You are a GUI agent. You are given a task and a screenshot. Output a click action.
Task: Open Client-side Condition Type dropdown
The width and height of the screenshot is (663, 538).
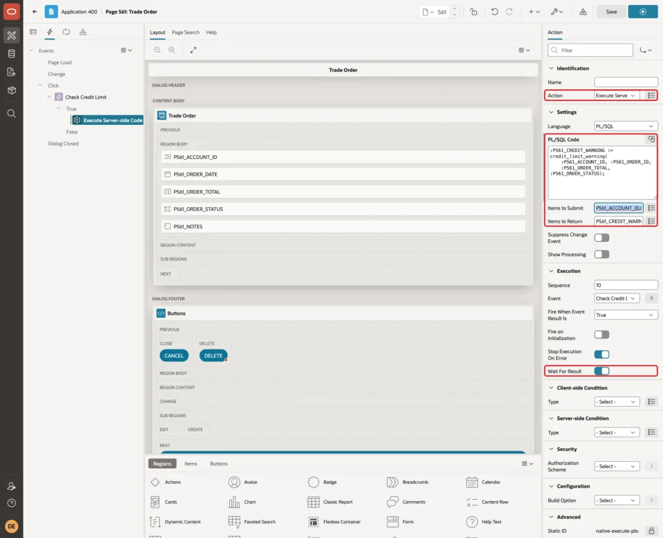616,402
